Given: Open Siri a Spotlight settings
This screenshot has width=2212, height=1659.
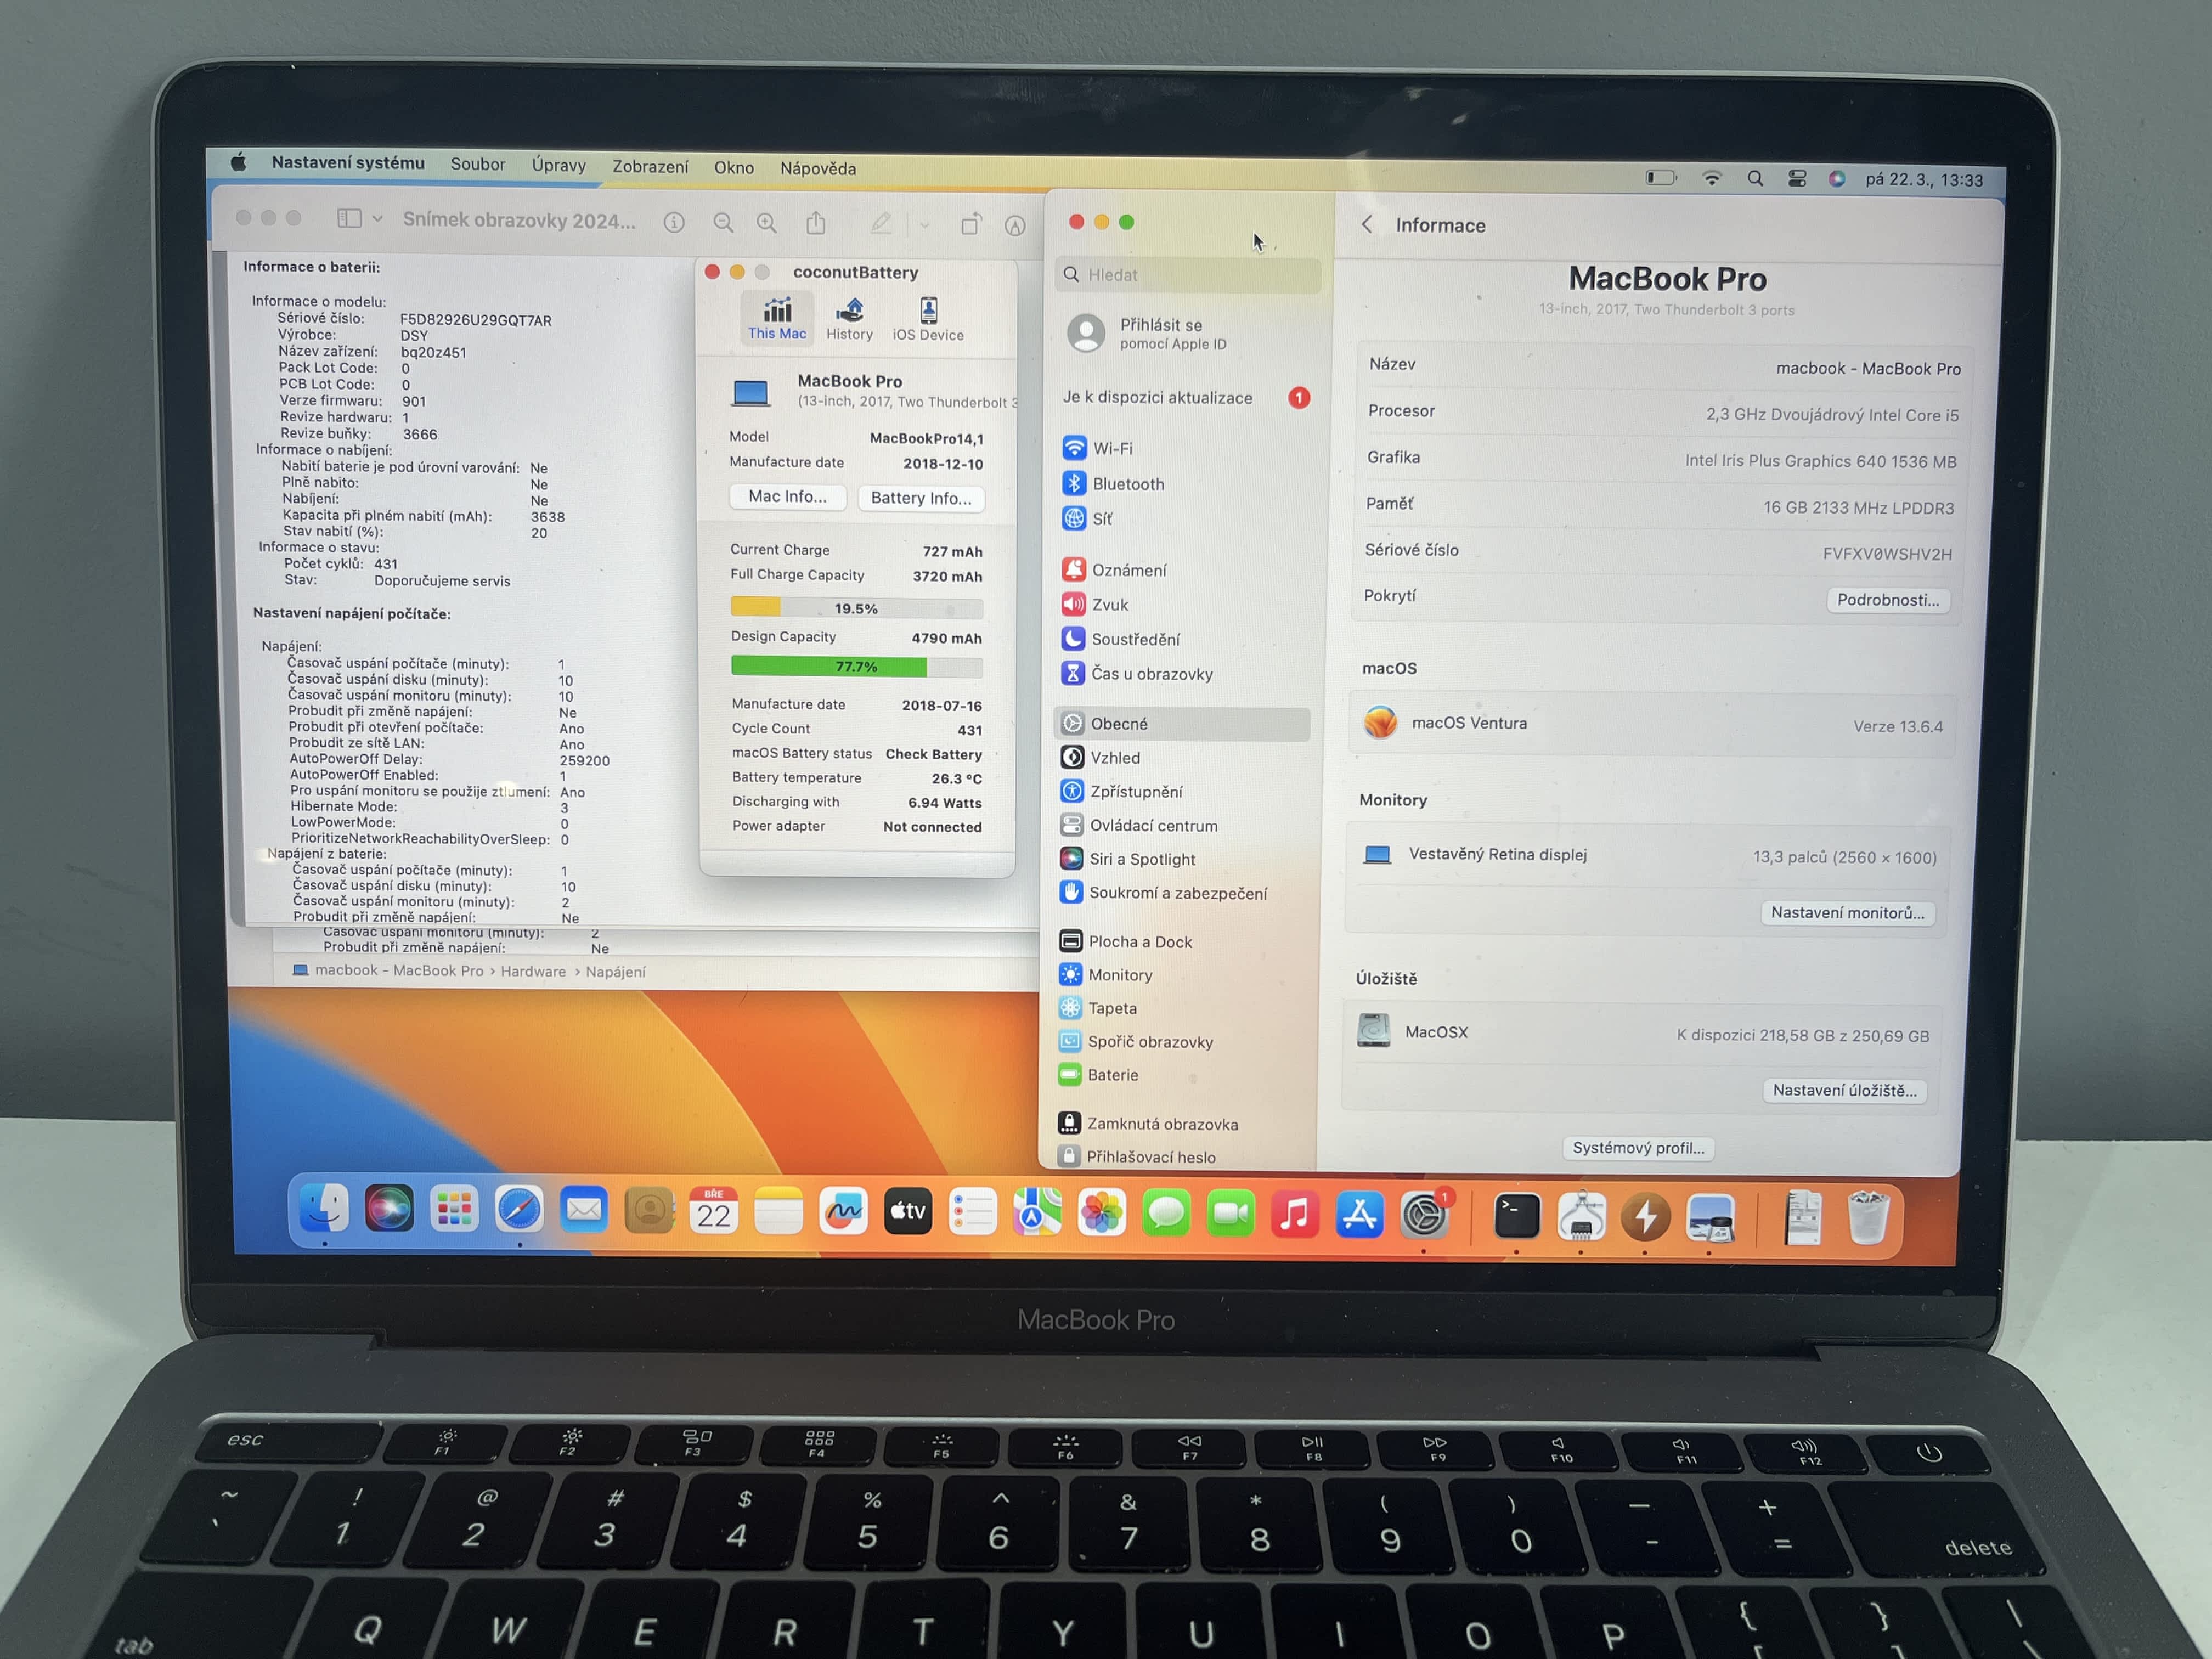Looking at the screenshot, I should pyautogui.click(x=1141, y=859).
